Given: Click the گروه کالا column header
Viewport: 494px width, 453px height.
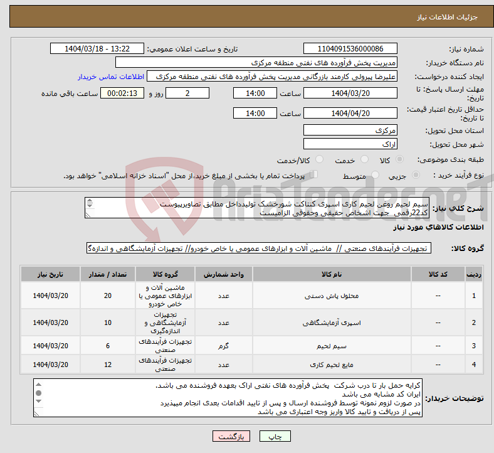Looking at the screenshot, I should 165,274.
